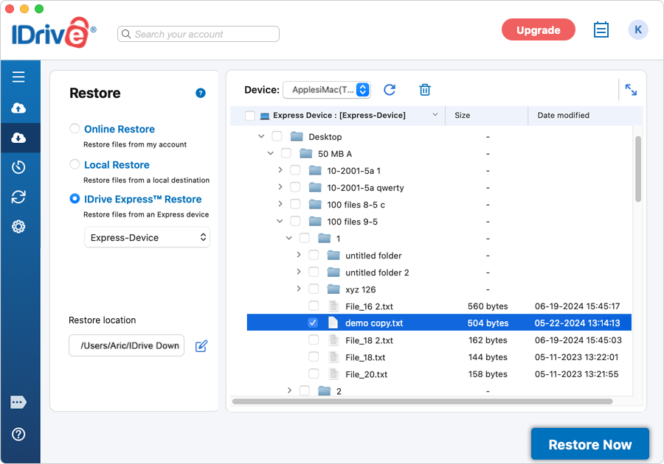Collapse the 50 MB A folder
This screenshot has height=464, width=664.
coord(271,153)
